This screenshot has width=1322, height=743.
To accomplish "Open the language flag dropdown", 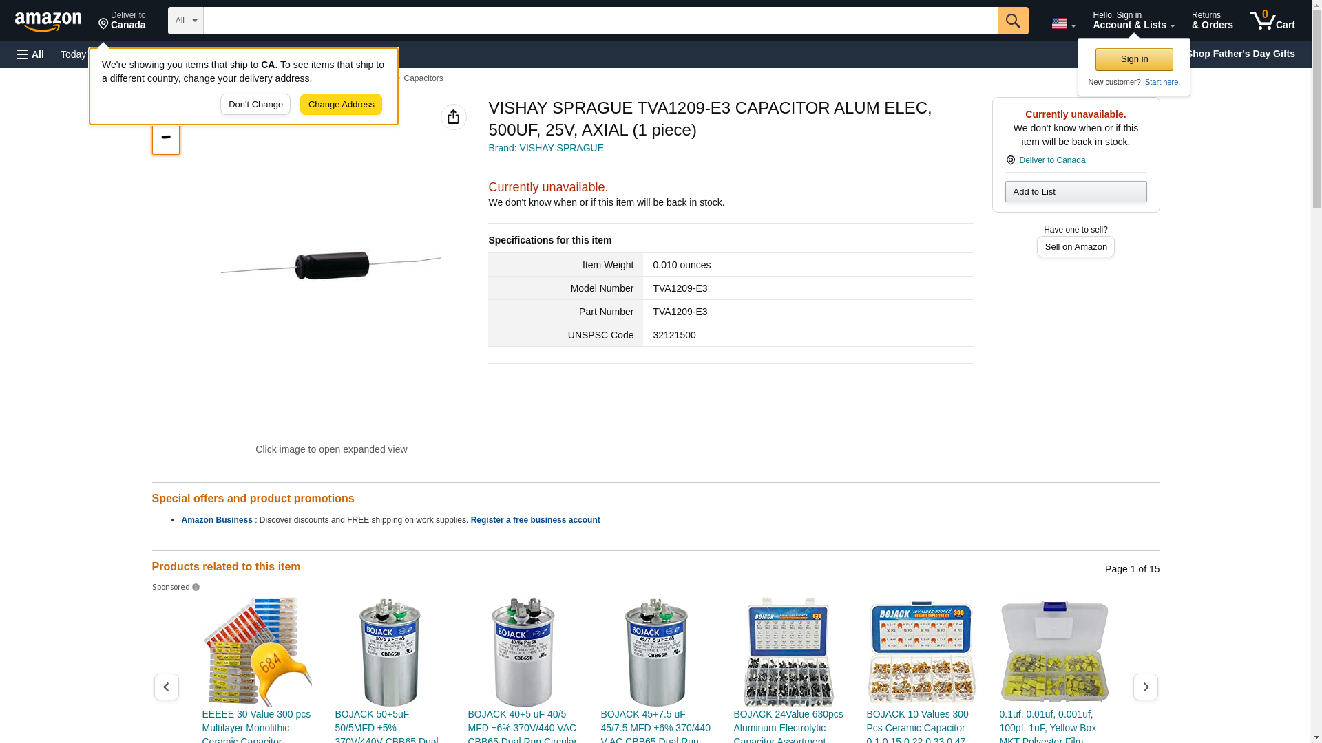I will click(x=1063, y=23).
